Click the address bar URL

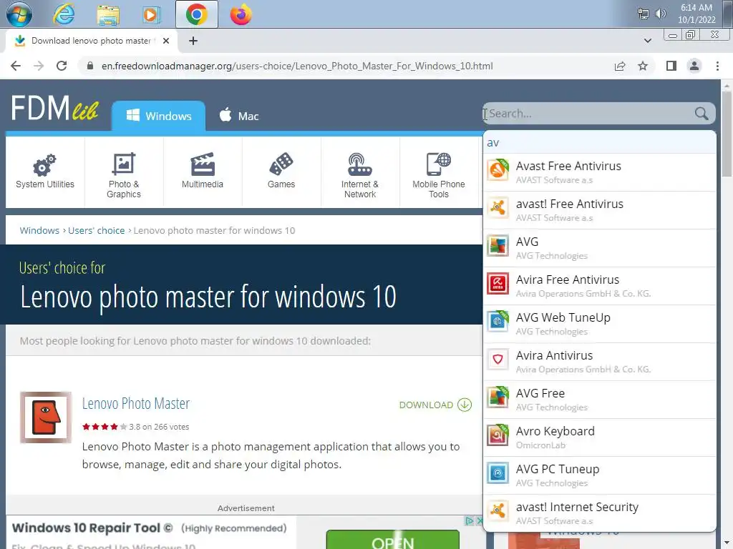point(297,66)
